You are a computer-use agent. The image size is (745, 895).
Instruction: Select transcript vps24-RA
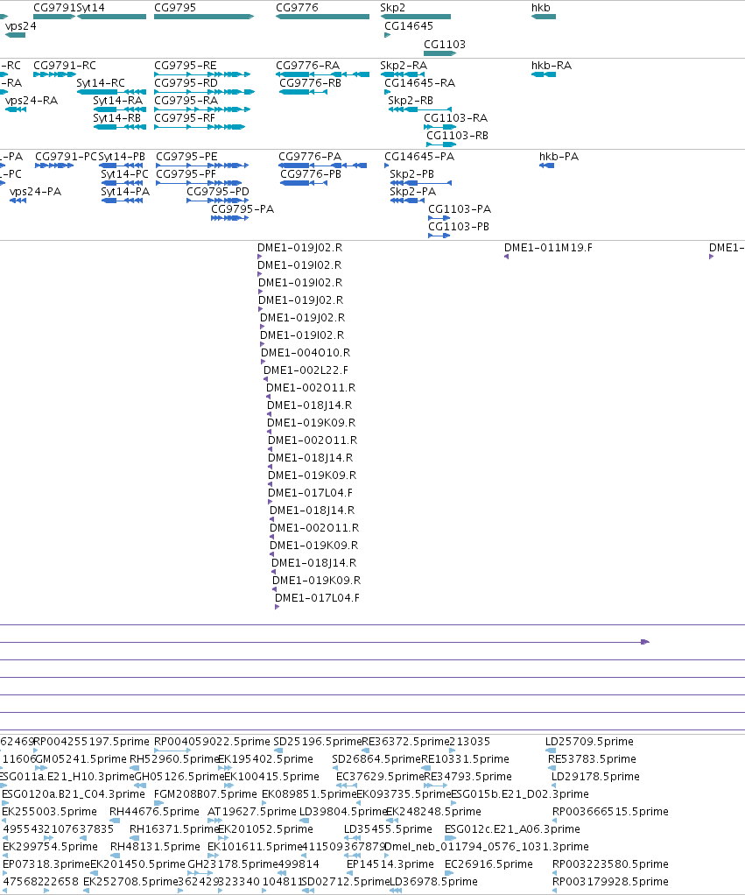[16, 109]
